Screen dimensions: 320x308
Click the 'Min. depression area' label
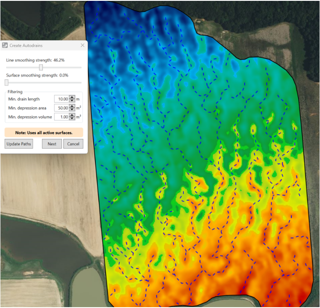click(x=27, y=108)
